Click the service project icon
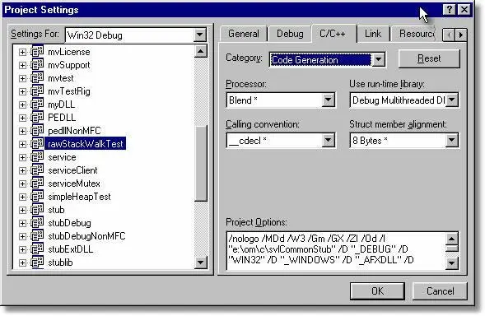485x316 pixels. pyautogui.click(x=37, y=157)
